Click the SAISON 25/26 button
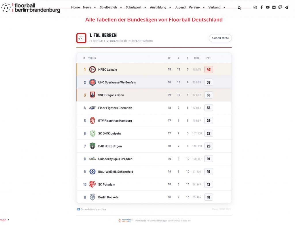Viewport: 295px width, 225px height. pyautogui.click(x=220, y=38)
